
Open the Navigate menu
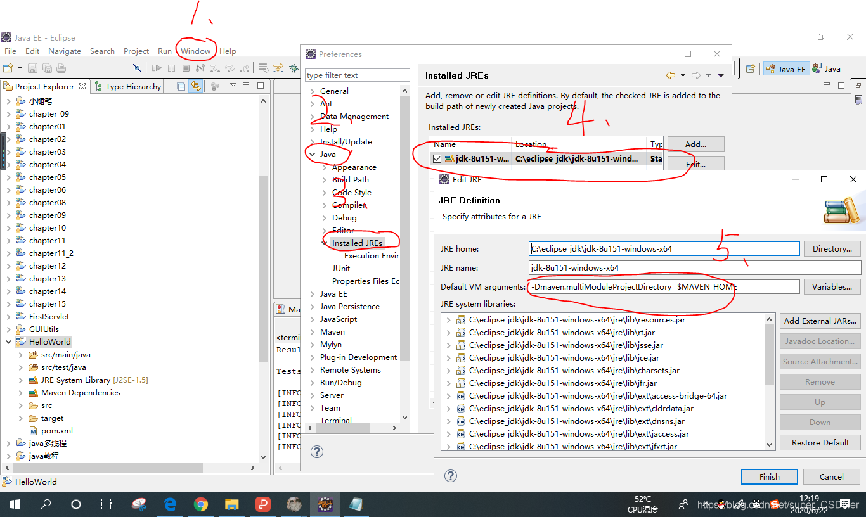pyautogui.click(x=65, y=51)
